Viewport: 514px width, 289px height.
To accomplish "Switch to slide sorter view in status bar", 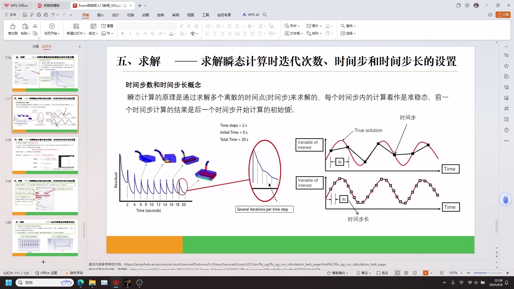I will click(406, 273).
